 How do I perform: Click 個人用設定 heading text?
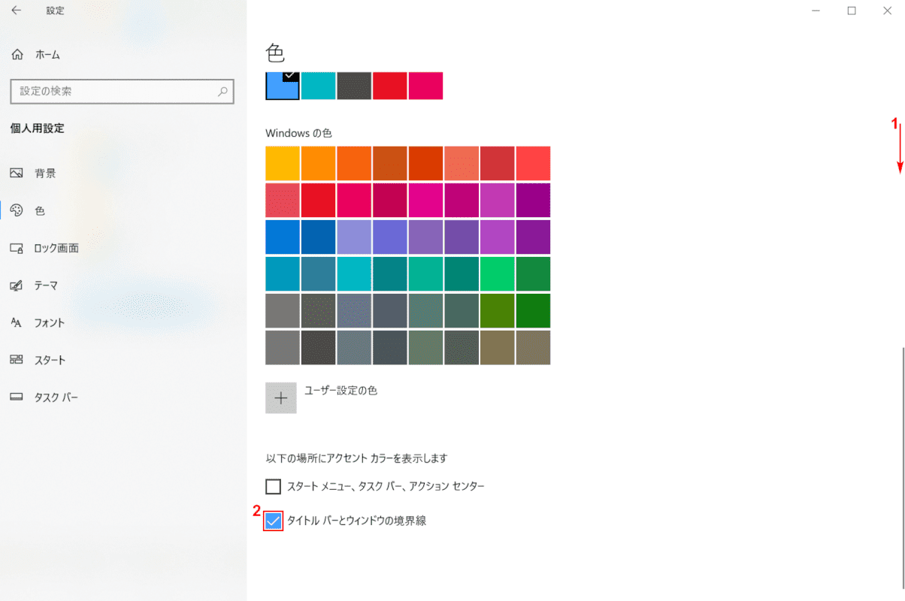pyautogui.click(x=38, y=128)
